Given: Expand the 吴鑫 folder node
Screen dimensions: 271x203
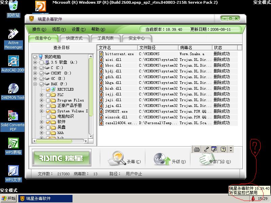Looking at the screenshot, I should (41, 128).
